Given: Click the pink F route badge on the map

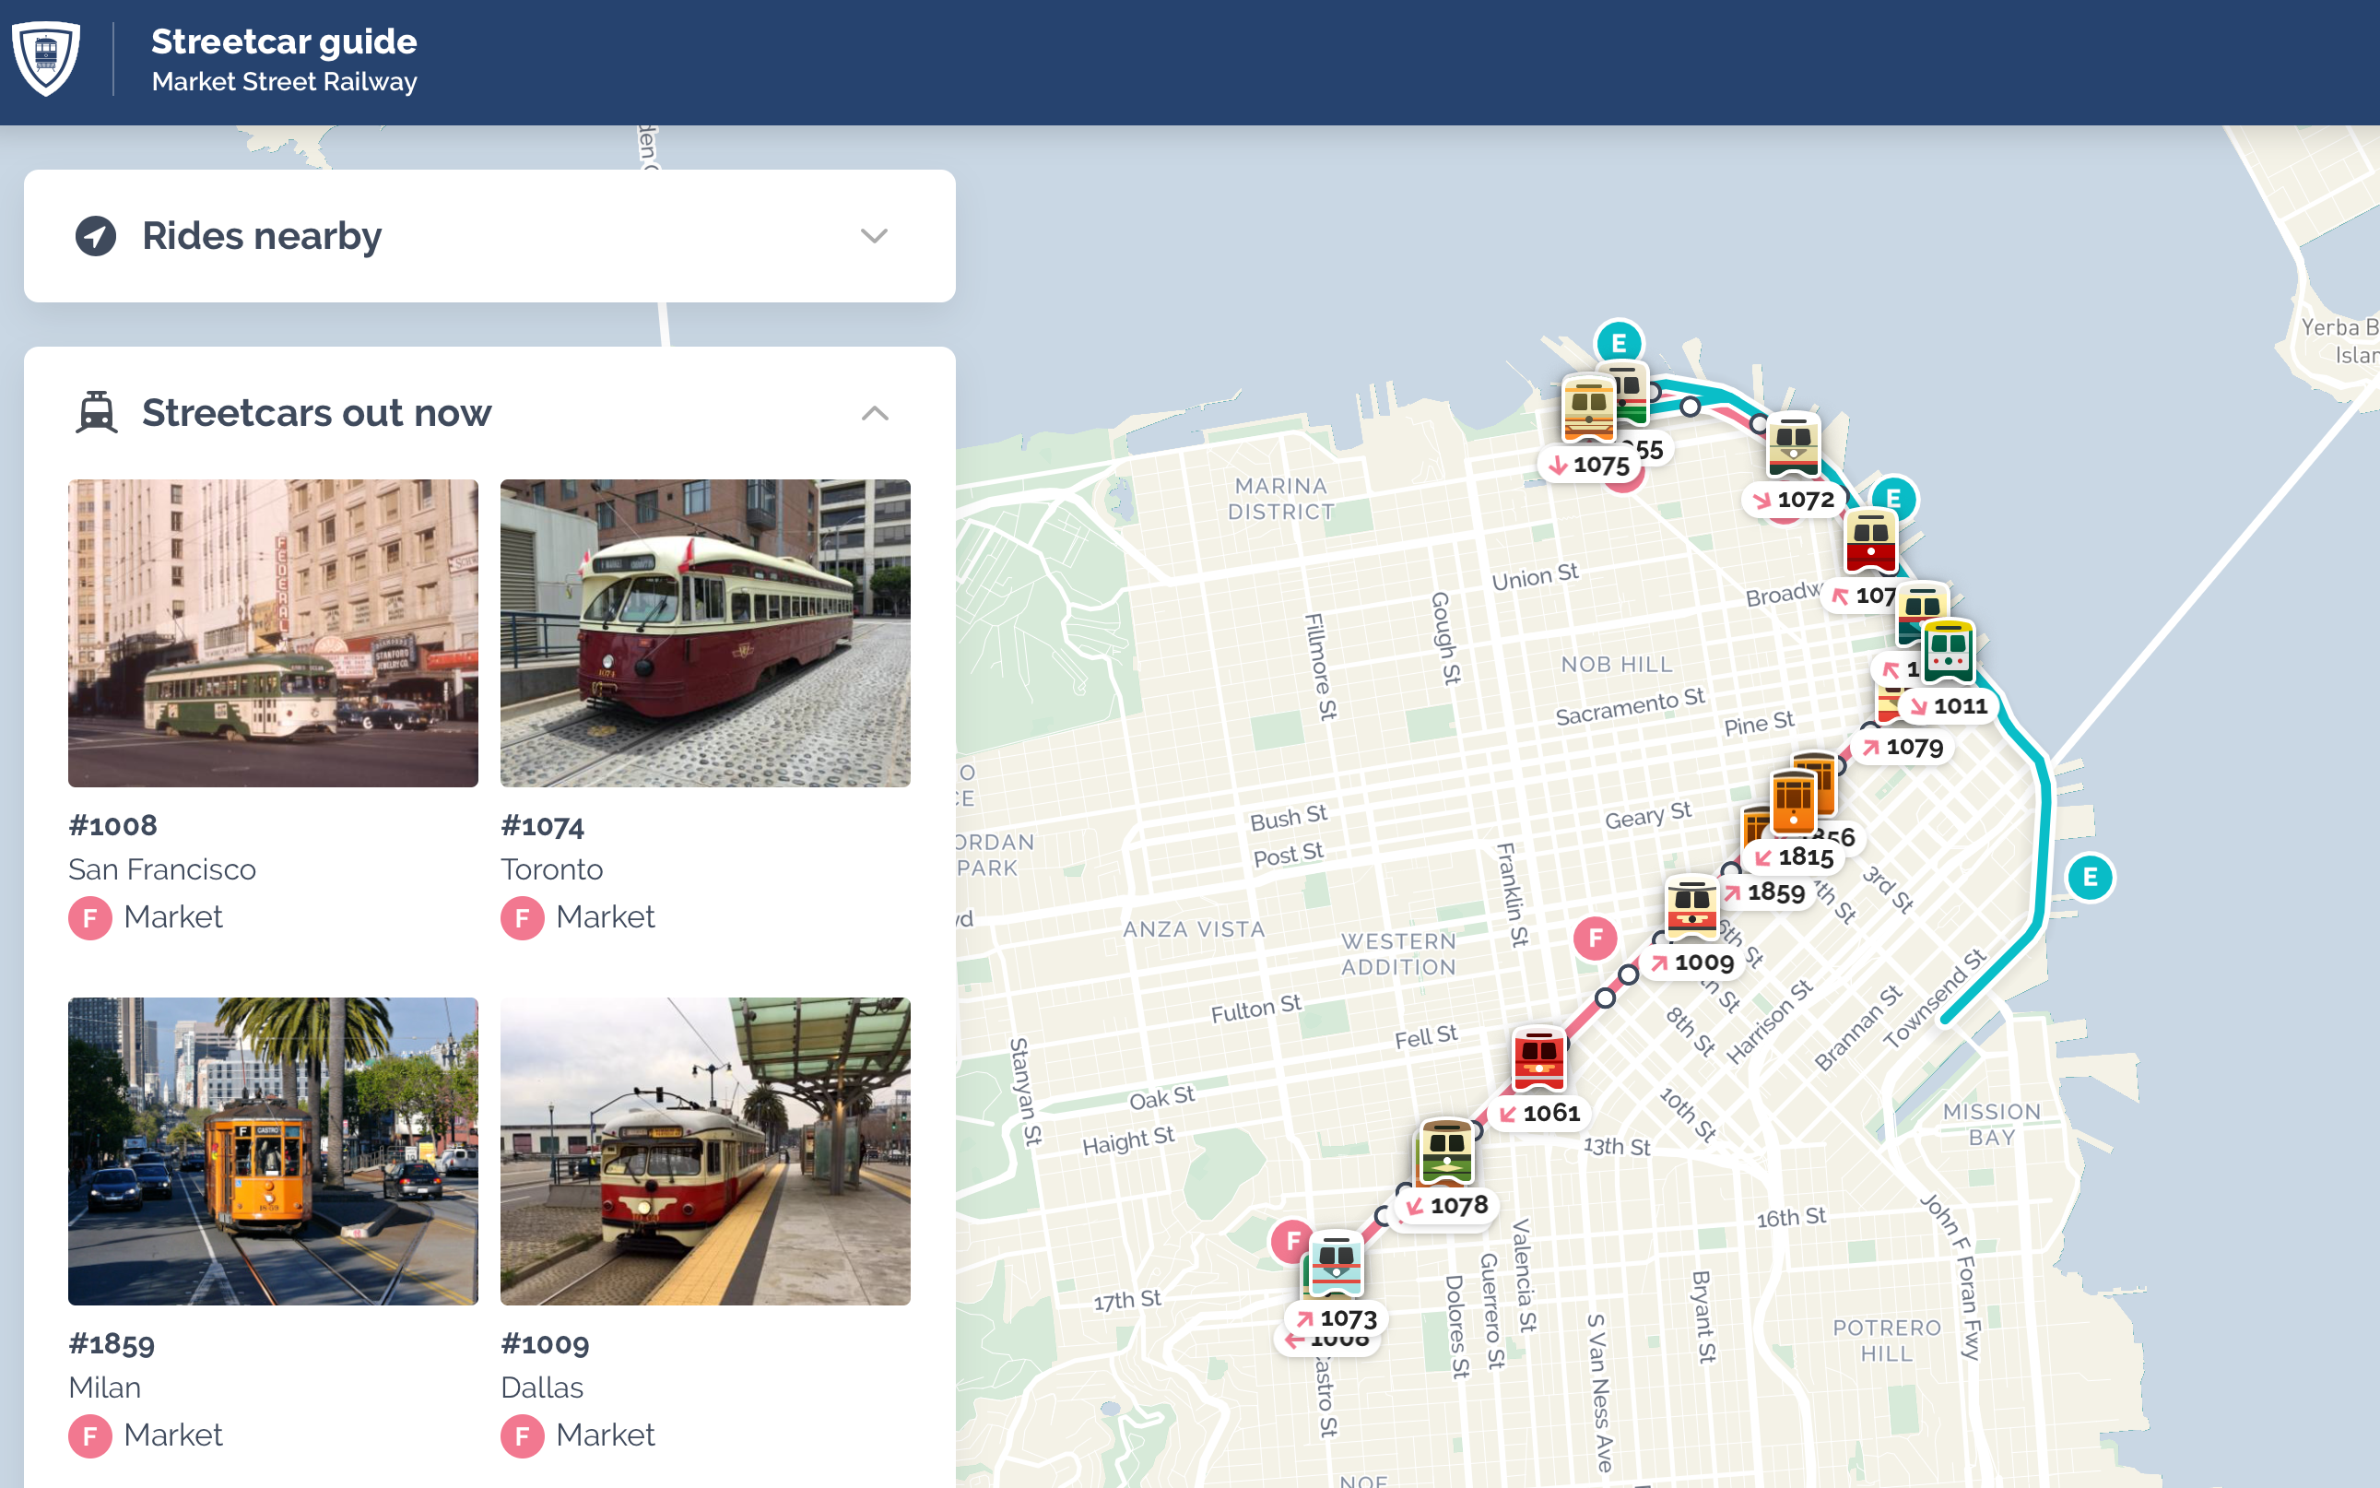Looking at the screenshot, I should 1594,937.
